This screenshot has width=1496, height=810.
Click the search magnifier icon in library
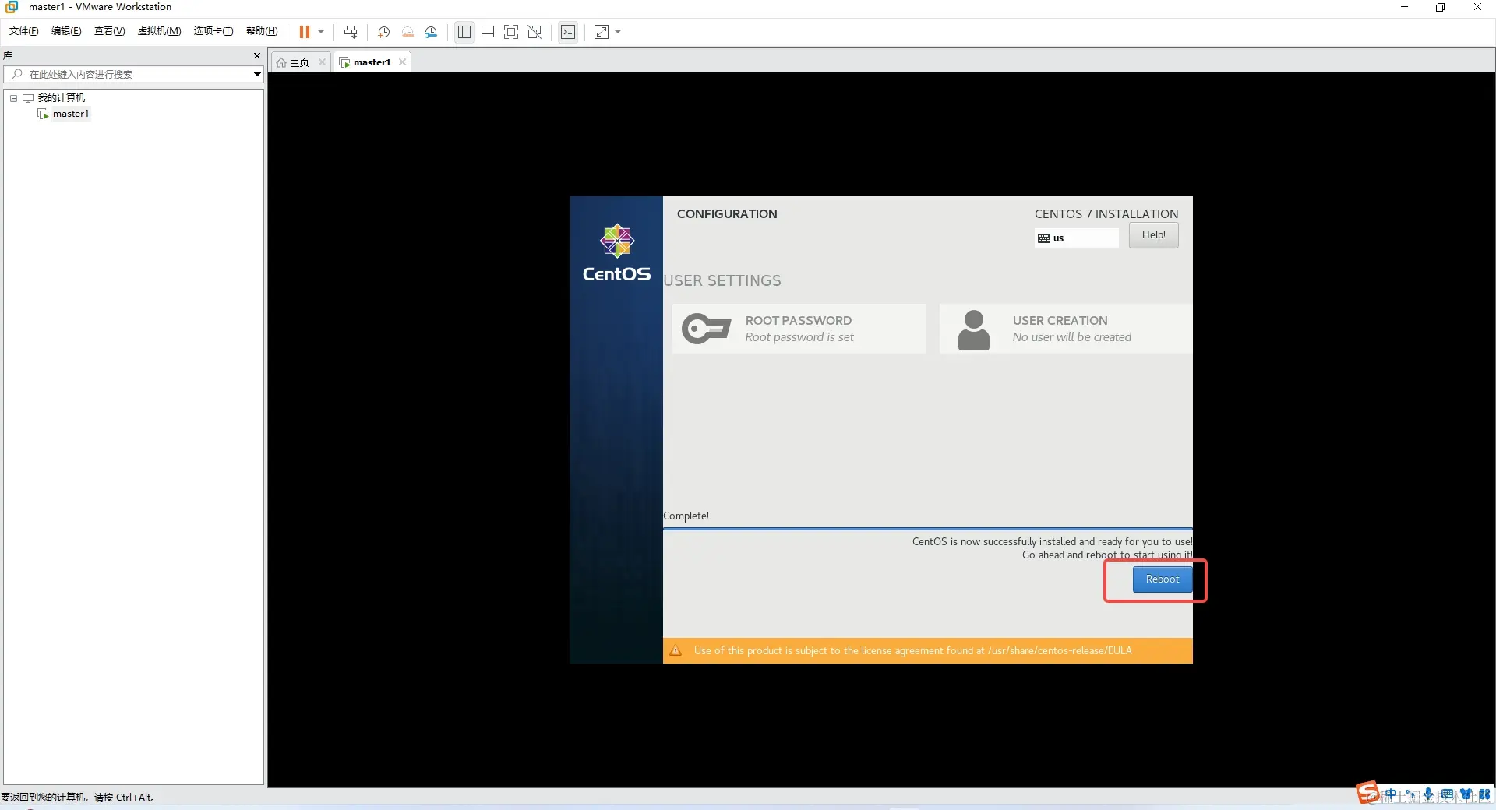[x=17, y=74]
